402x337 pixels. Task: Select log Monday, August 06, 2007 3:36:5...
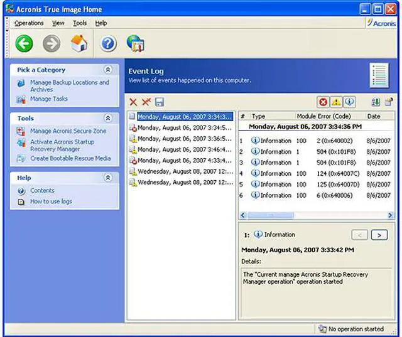pyautogui.click(x=181, y=139)
